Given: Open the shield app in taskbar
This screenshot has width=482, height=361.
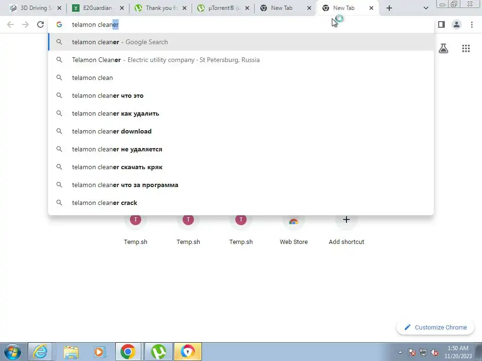Looking at the screenshot, I should pos(187,352).
